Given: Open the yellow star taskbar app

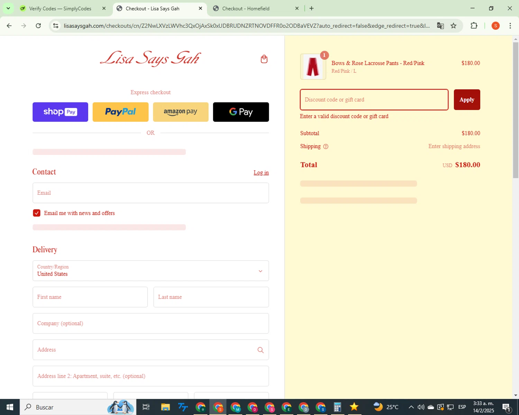Looking at the screenshot, I should (x=354, y=407).
